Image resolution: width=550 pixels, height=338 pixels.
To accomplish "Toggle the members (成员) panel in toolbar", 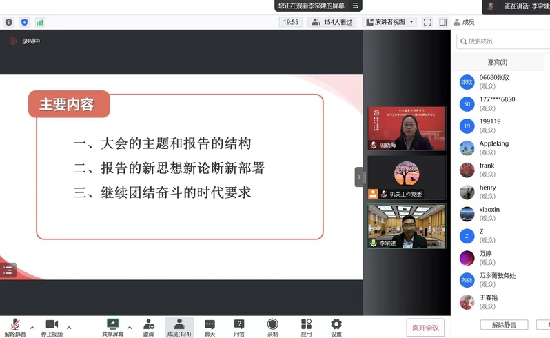I will pos(179,327).
